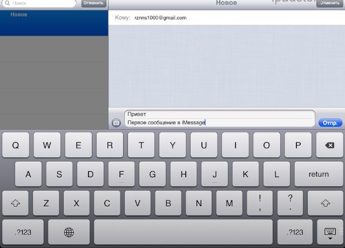The image size is (345, 248).
Task: Tap the E key
Action: (x=78, y=145)
